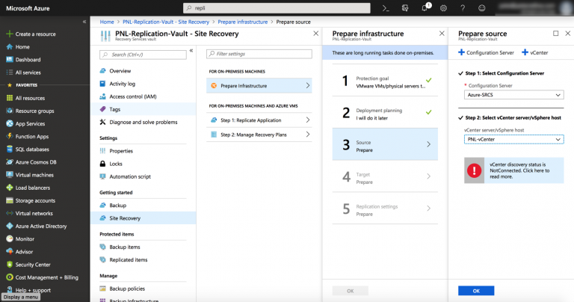Viewport: 574px width, 302px height.
Task: Open Configuration Server dropdown Azure-SRCS
Action: tap(513, 95)
